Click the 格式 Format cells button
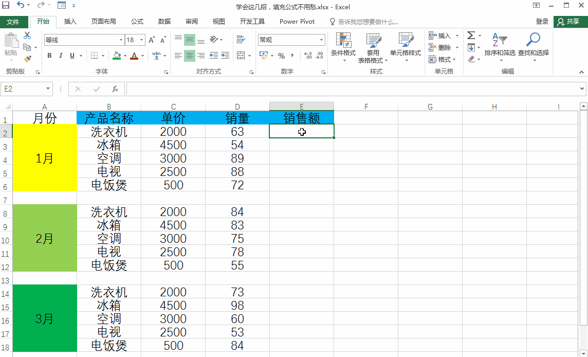588x357 pixels. coord(443,59)
